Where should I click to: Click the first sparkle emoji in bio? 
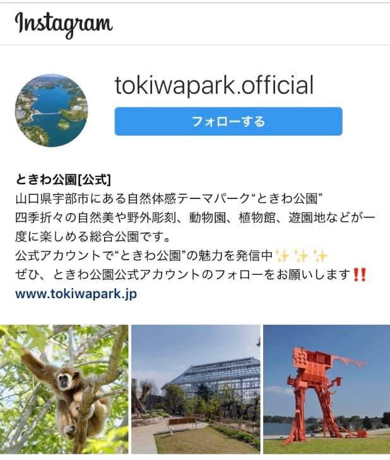[283, 256]
